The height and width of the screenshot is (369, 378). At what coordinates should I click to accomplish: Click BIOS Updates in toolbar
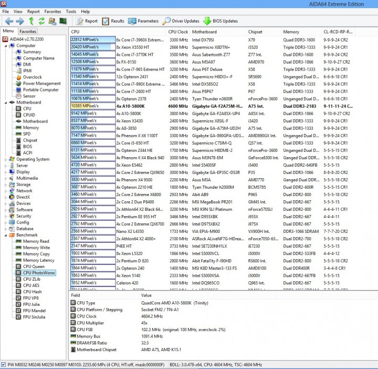click(x=220, y=21)
